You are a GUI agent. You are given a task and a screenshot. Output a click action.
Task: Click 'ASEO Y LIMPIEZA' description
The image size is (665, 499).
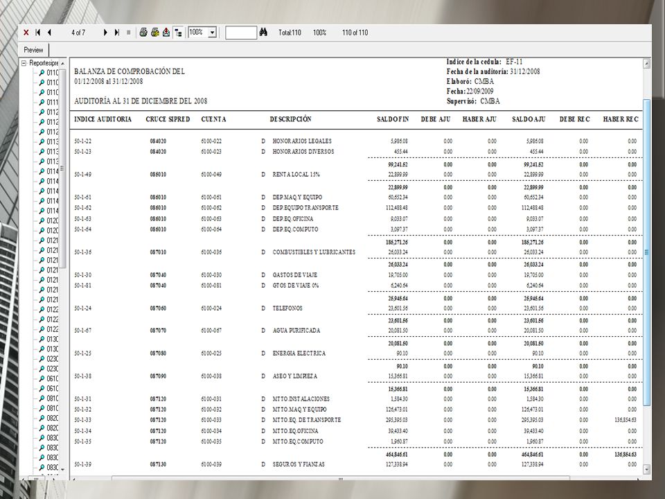(x=295, y=376)
